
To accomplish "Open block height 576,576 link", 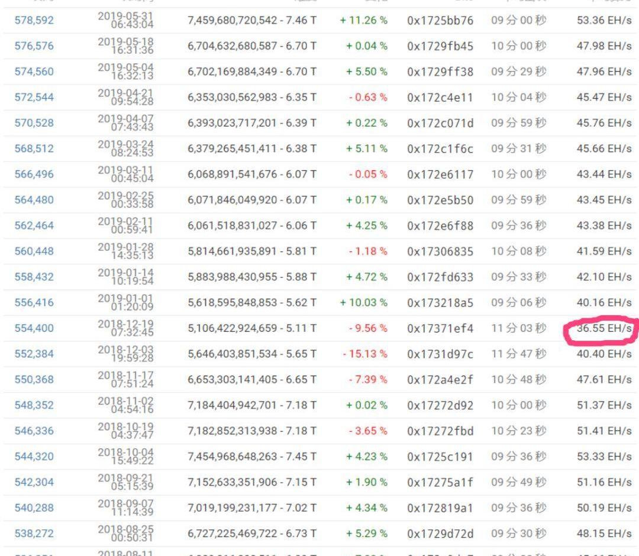I will (34, 46).
